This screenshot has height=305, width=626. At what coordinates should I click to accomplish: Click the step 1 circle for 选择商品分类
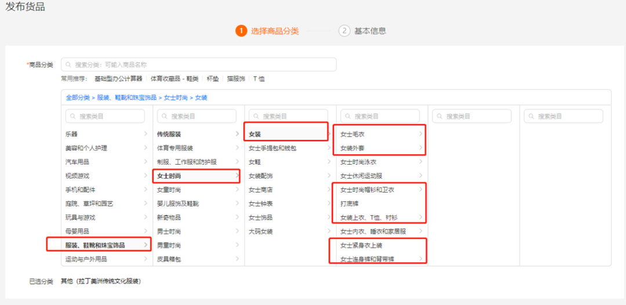click(241, 31)
